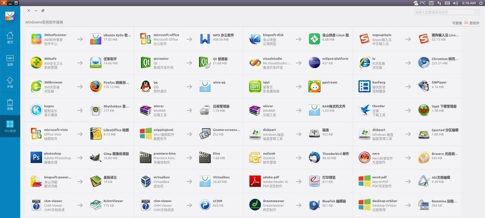This screenshot has width=485, height=218.
Task: Open the Brasero disc burner icon
Action: pyautogui.click(x=424, y=158)
